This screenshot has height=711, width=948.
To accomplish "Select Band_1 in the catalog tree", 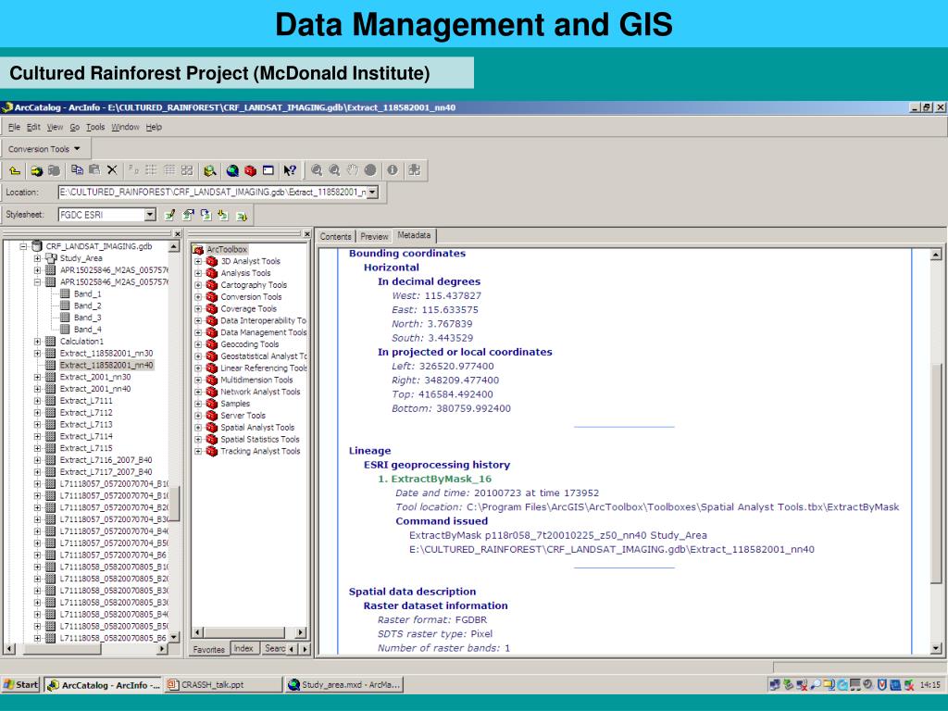I will [87, 293].
